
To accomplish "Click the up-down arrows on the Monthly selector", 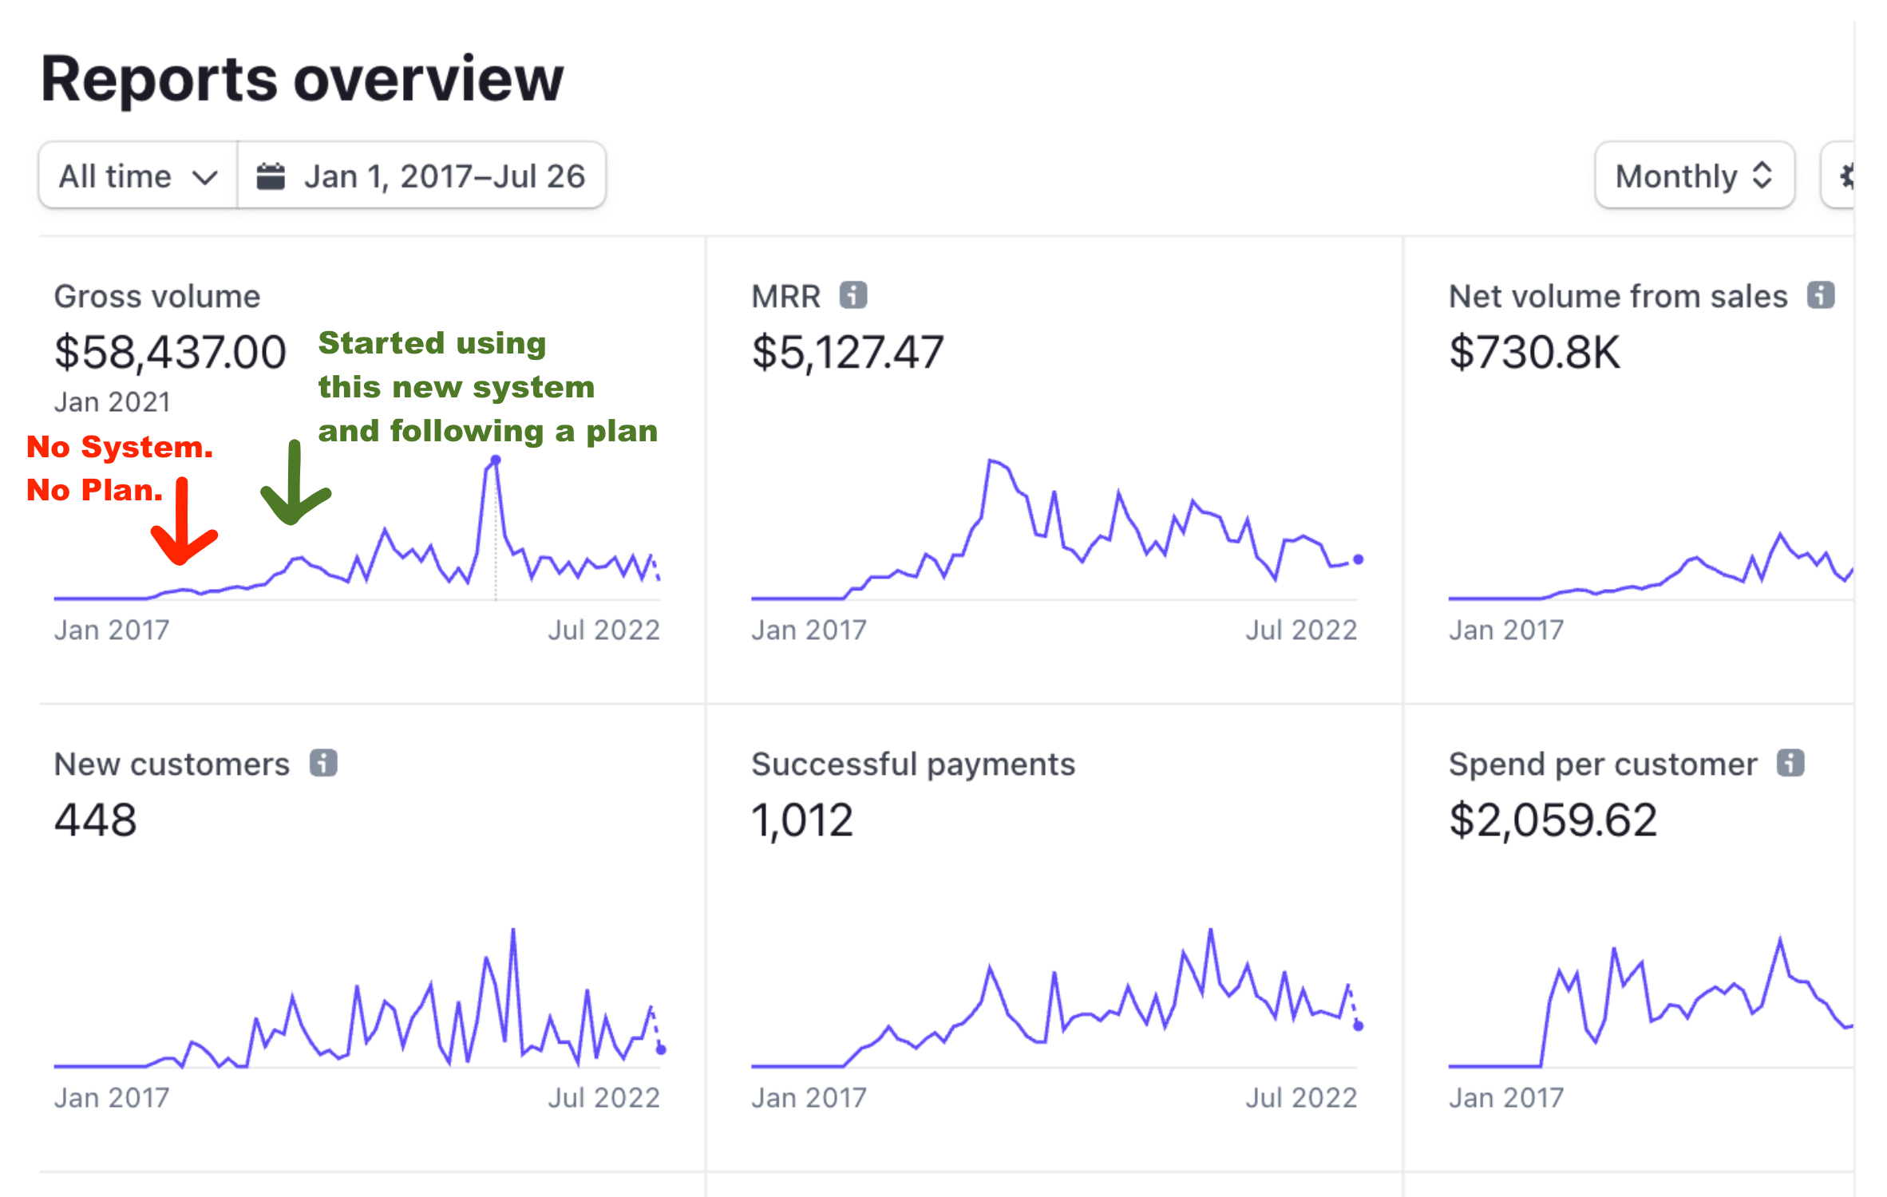I will click(1762, 176).
